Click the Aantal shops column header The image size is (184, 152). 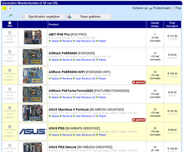click(x=155, y=24)
